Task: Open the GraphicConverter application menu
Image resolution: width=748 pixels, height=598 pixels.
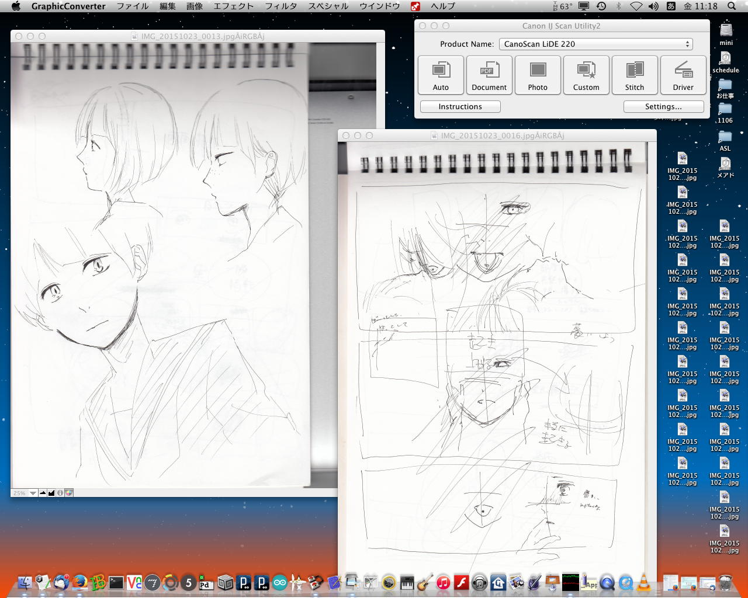Action: 68,6
